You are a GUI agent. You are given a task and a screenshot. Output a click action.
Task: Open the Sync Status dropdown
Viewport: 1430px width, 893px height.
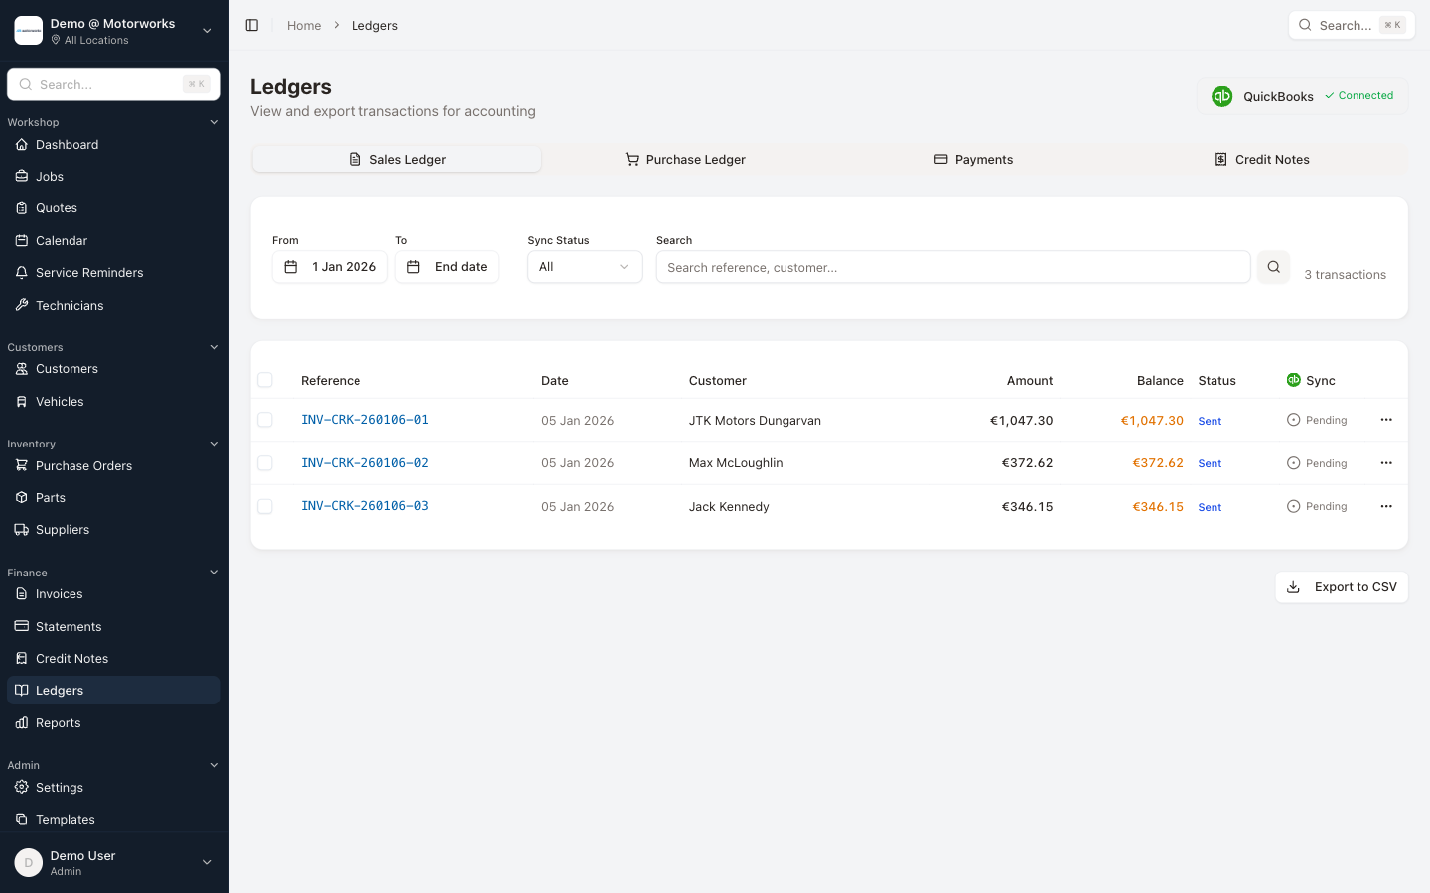pos(584,266)
